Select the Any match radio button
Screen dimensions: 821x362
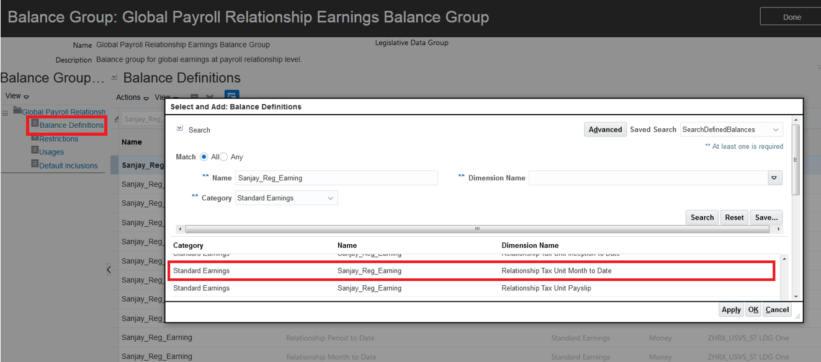[224, 157]
